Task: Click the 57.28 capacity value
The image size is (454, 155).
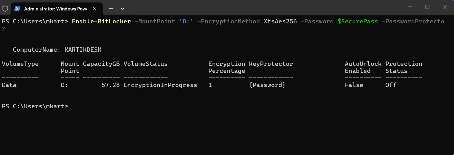Action: click(110, 85)
